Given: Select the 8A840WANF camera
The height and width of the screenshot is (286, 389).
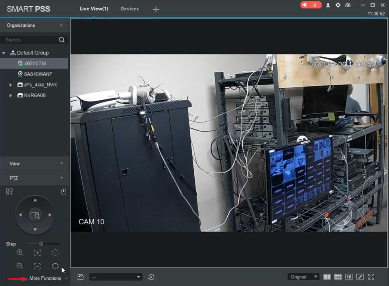Looking at the screenshot, I should (x=38, y=74).
